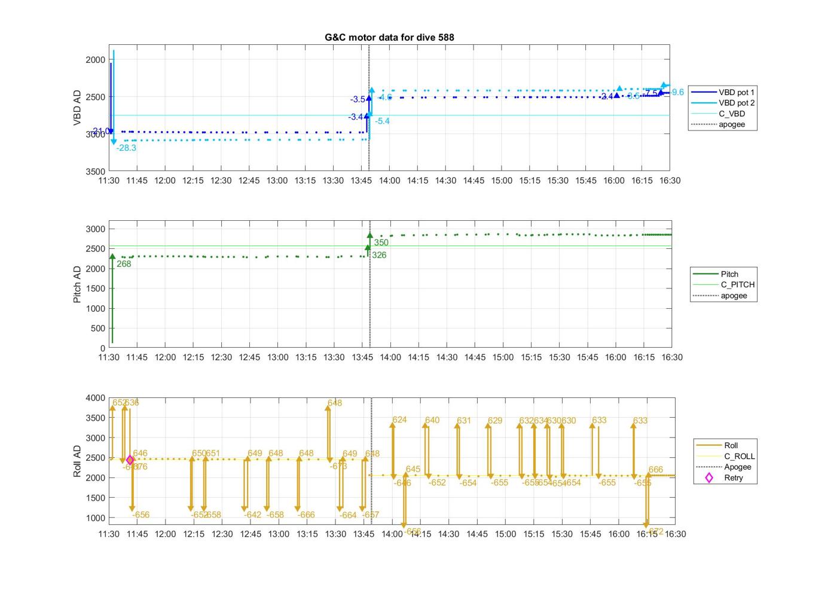Click the -5.4 data label on VBD plot

point(382,121)
